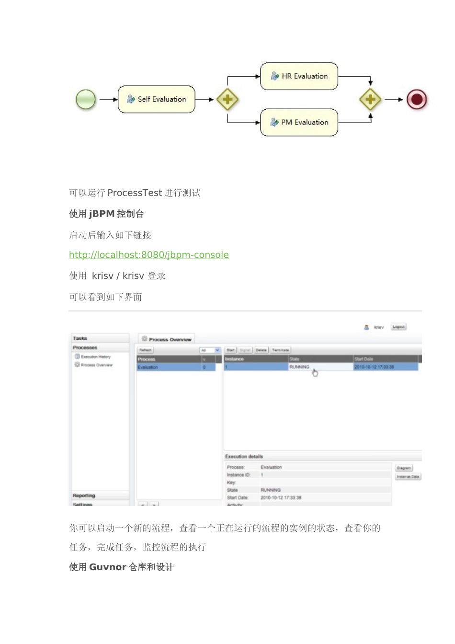Click the krisv username text
Image resolution: width=455 pixels, height=644 pixels.
point(378,327)
